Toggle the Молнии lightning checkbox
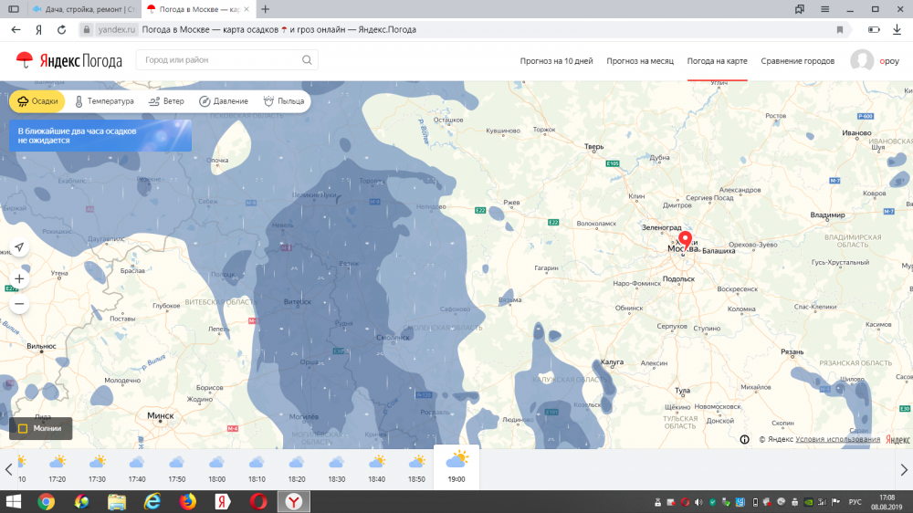This screenshot has width=913, height=513. click(23, 428)
